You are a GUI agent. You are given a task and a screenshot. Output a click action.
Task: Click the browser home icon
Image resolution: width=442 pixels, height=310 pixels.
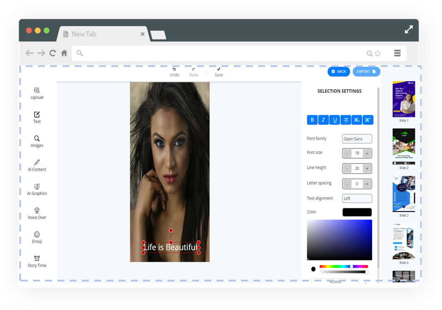point(64,53)
